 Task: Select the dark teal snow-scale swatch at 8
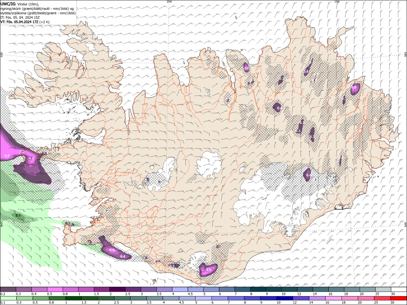[258, 289]
